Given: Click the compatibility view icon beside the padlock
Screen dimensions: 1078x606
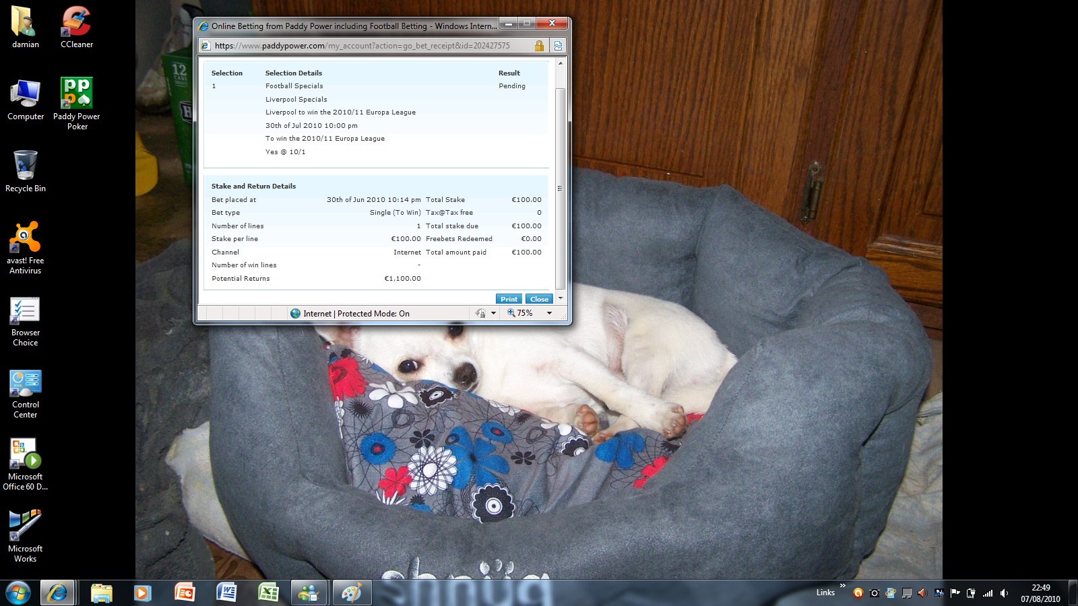Looking at the screenshot, I should tap(558, 46).
